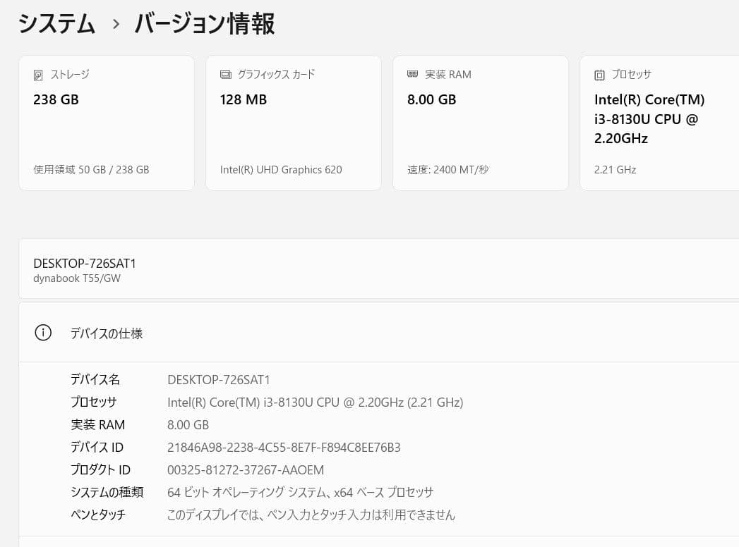Select the ストレージ summary card

tap(106, 123)
